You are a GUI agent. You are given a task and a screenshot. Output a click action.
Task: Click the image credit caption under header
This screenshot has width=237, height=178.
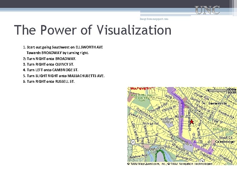(x=154, y=19)
